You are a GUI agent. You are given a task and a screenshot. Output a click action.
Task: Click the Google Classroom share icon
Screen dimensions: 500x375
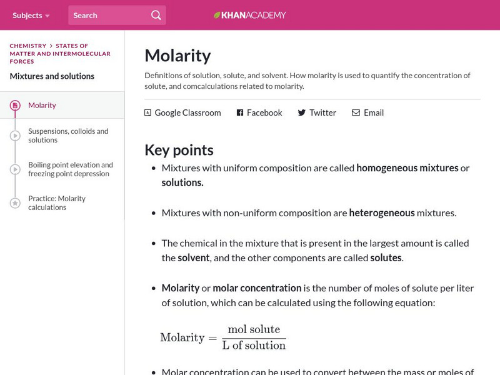click(x=147, y=112)
